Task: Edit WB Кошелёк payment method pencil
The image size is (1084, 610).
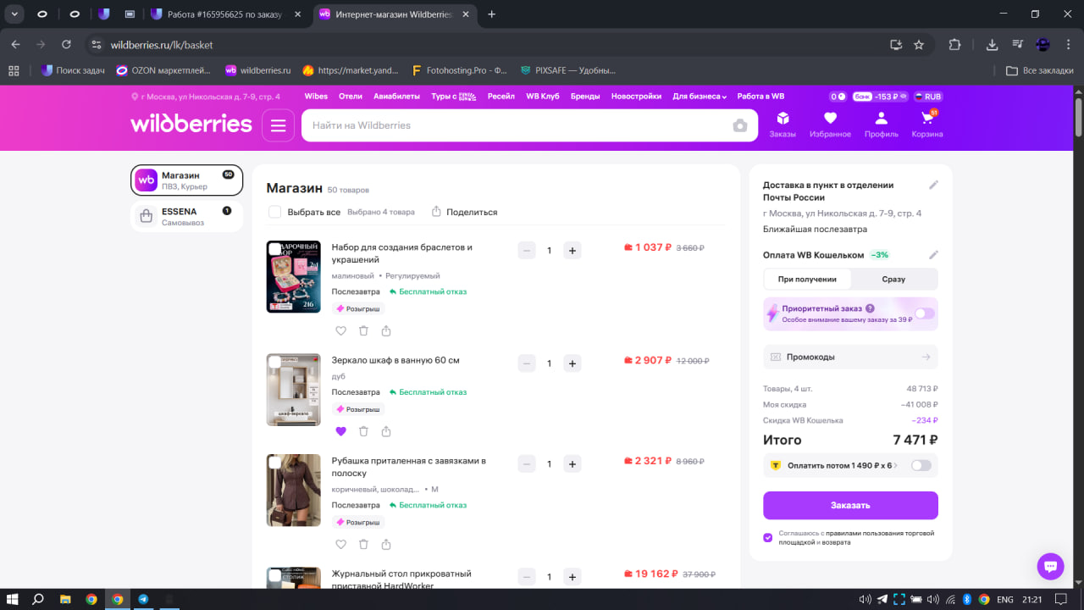Action: tap(933, 255)
